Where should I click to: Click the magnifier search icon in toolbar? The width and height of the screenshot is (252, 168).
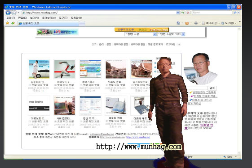(x=235, y=13)
